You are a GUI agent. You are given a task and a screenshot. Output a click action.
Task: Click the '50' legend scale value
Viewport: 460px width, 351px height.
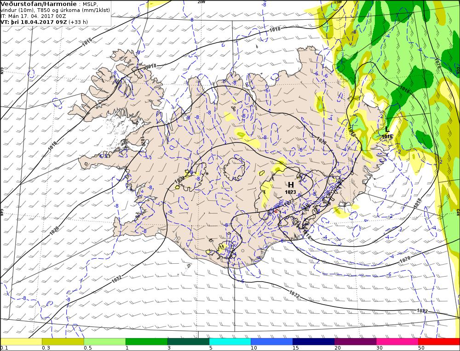421,348
